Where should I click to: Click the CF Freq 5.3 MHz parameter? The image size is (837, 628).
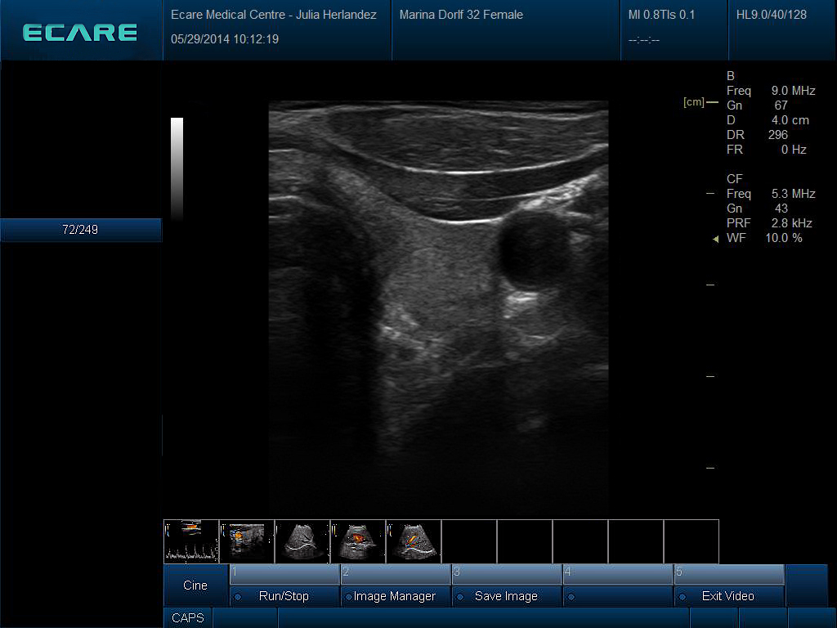coord(771,193)
